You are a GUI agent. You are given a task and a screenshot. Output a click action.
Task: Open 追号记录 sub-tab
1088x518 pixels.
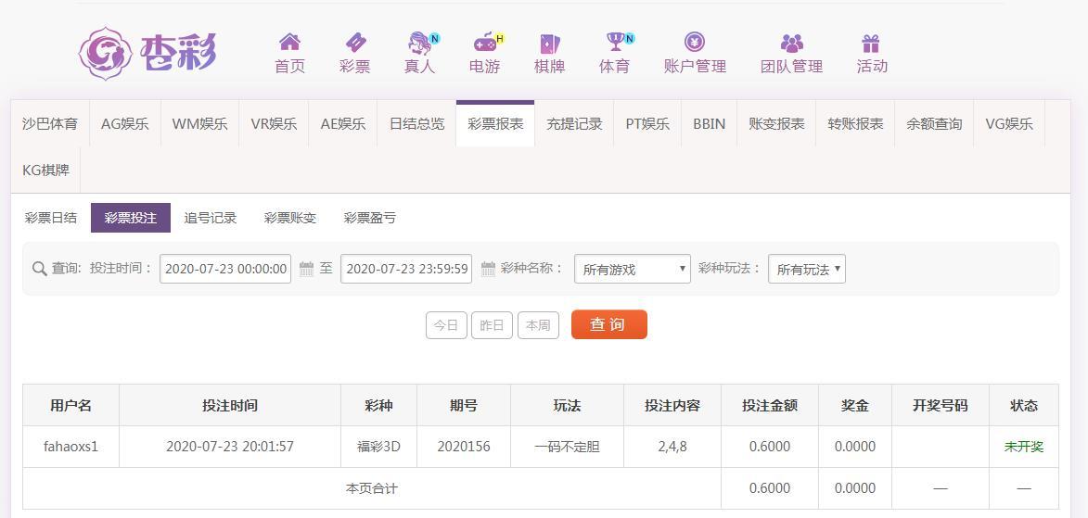[x=211, y=218]
